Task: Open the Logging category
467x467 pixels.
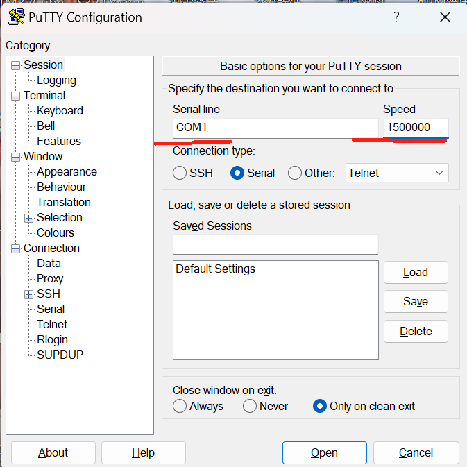Action: point(56,80)
